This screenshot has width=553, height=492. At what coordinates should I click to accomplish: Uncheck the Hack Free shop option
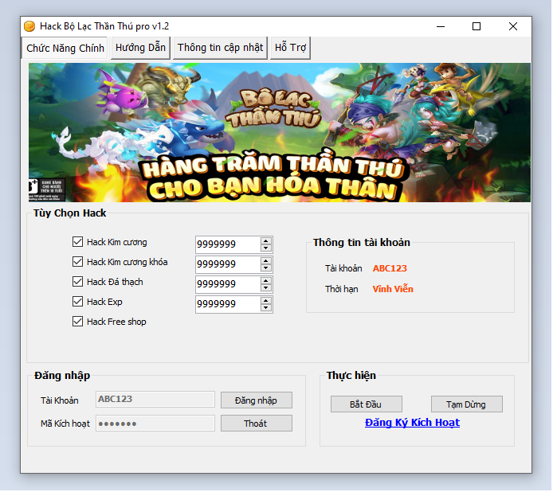(77, 322)
